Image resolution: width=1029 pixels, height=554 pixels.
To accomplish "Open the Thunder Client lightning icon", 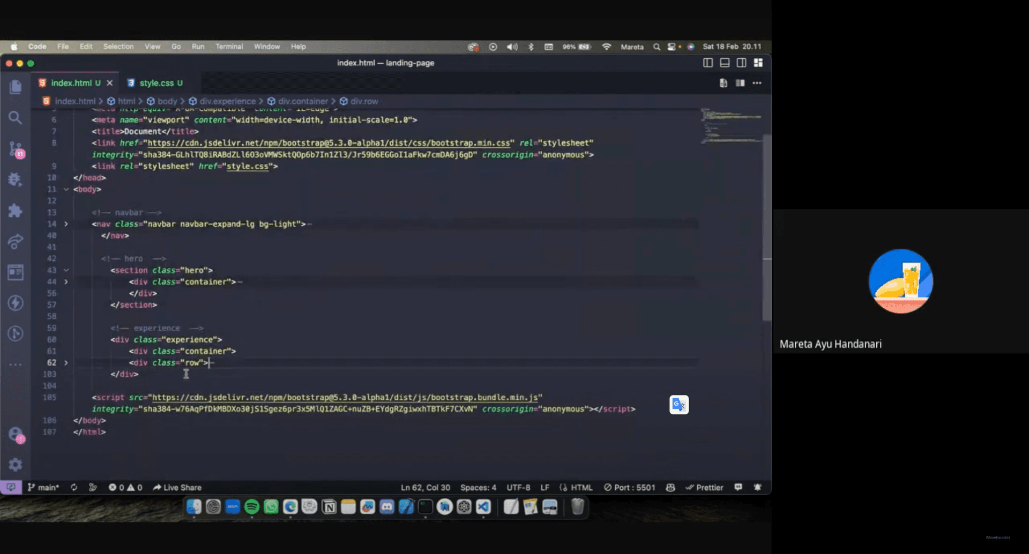I will (x=16, y=303).
